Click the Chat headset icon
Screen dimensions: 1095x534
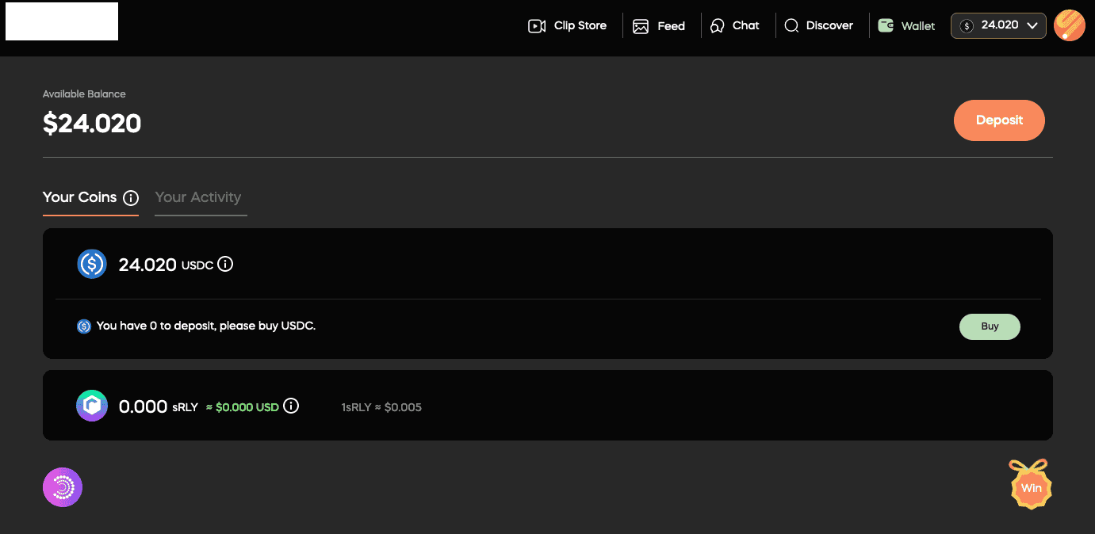[718, 26]
